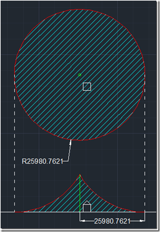The height and width of the screenshot is (232, 160).
Task: Select the house-shaped outline on ground line
Action: [87, 206]
